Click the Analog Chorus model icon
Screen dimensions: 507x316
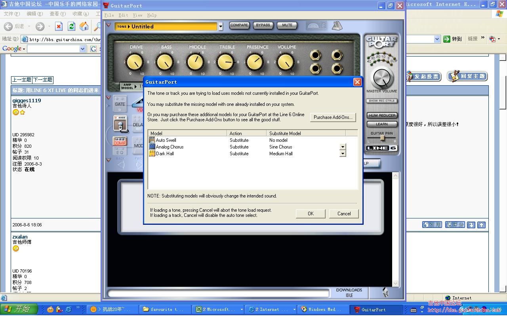tap(152, 147)
